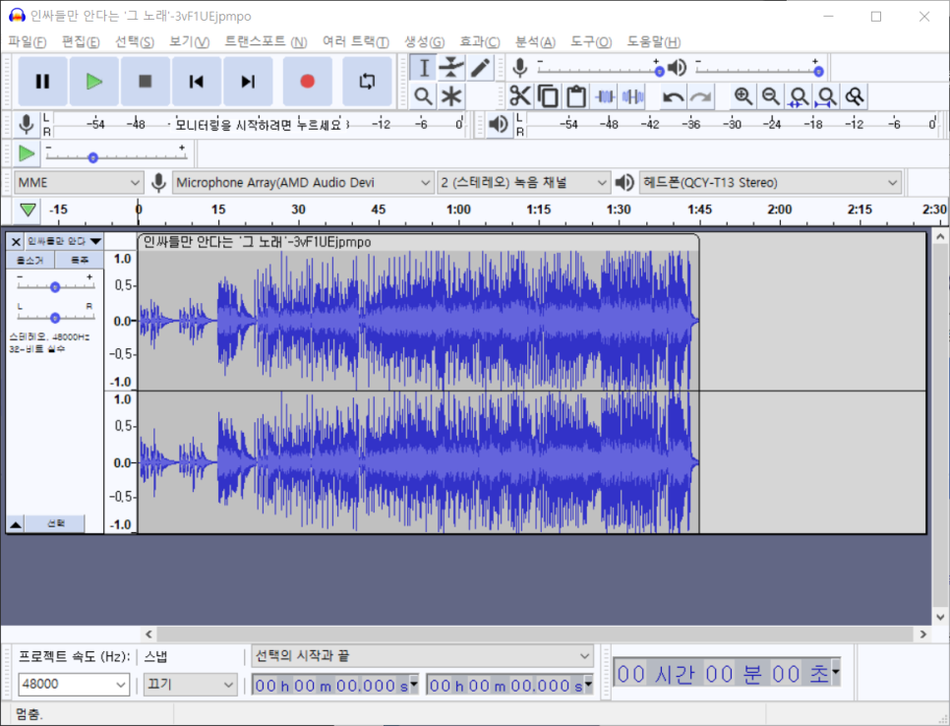Open the 분석(A) menu

(x=535, y=42)
